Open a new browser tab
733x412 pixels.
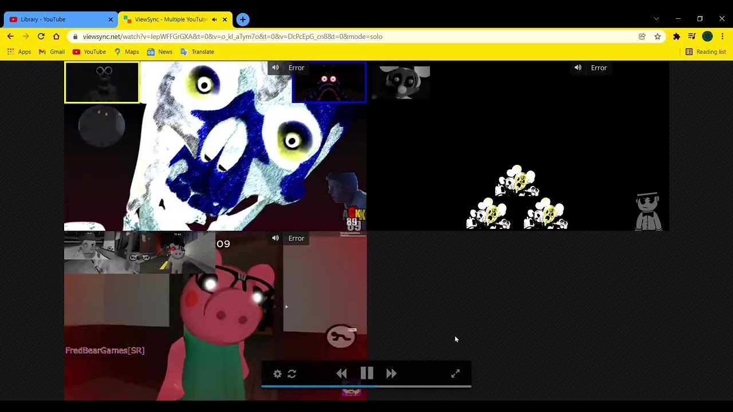243,19
